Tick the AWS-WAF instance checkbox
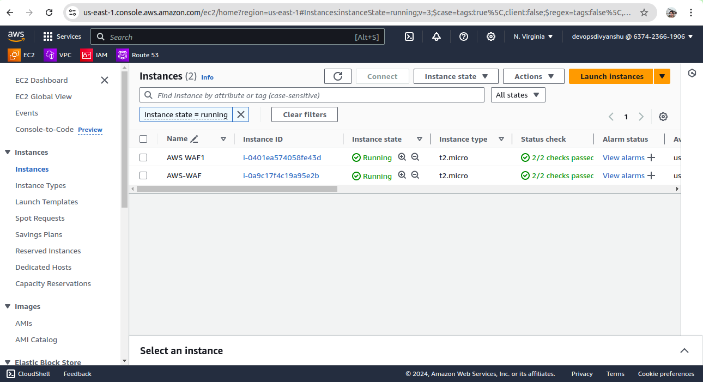Image resolution: width=703 pixels, height=382 pixels. click(x=143, y=175)
